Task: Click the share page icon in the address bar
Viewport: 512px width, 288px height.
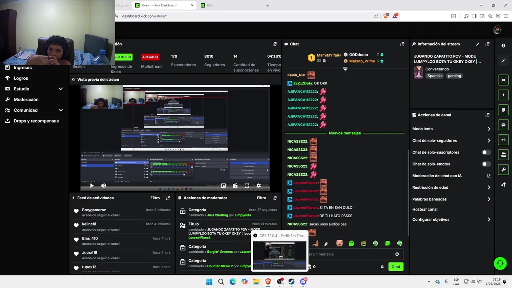Action: coord(376,16)
